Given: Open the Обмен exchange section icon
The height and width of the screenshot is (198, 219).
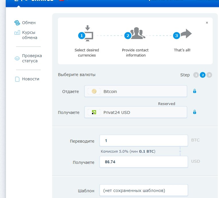Looking at the screenshot, I should click(17, 23).
